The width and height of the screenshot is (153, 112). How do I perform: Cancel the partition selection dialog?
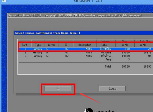(112, 89)
